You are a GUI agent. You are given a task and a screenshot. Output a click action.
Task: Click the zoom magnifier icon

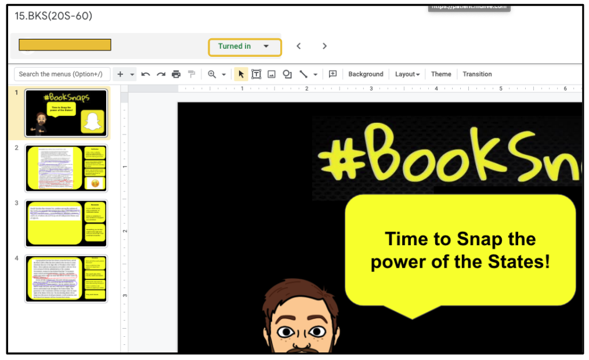(212, 74)
